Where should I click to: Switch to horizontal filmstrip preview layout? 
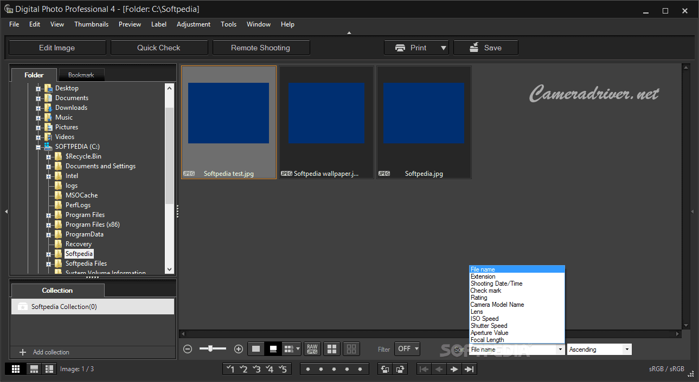(x=34, y=369)
